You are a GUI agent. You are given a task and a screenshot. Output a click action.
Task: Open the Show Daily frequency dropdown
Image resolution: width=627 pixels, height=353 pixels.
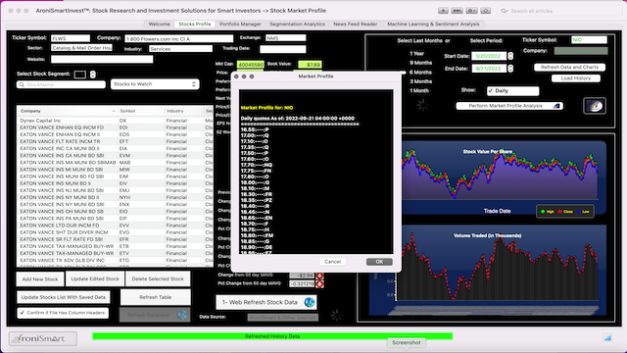point(512,91)
